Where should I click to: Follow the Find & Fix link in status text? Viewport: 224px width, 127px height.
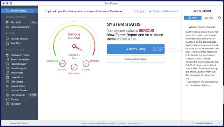128,39
